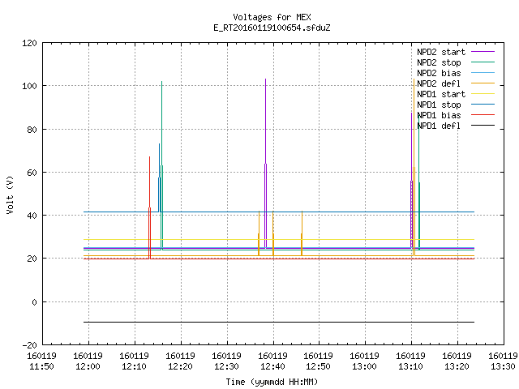Click the orange spike near 12:46

click(302, 233)
